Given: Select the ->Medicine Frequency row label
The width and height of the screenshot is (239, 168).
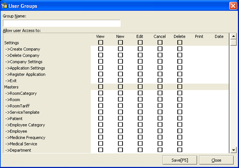Looking at the screenshot, I should point(25,138).
